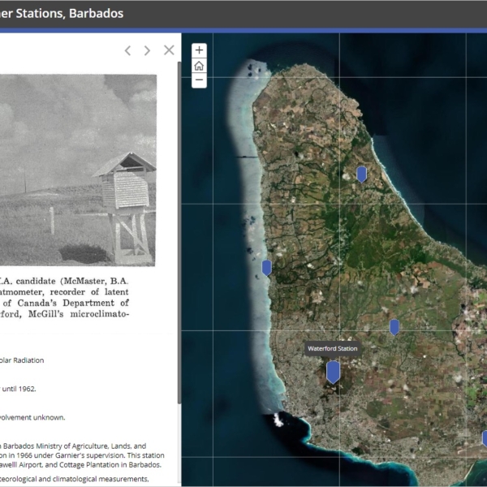Zoom out on the map
Screen dimensions: 487x487
click(x=199, y=80)
